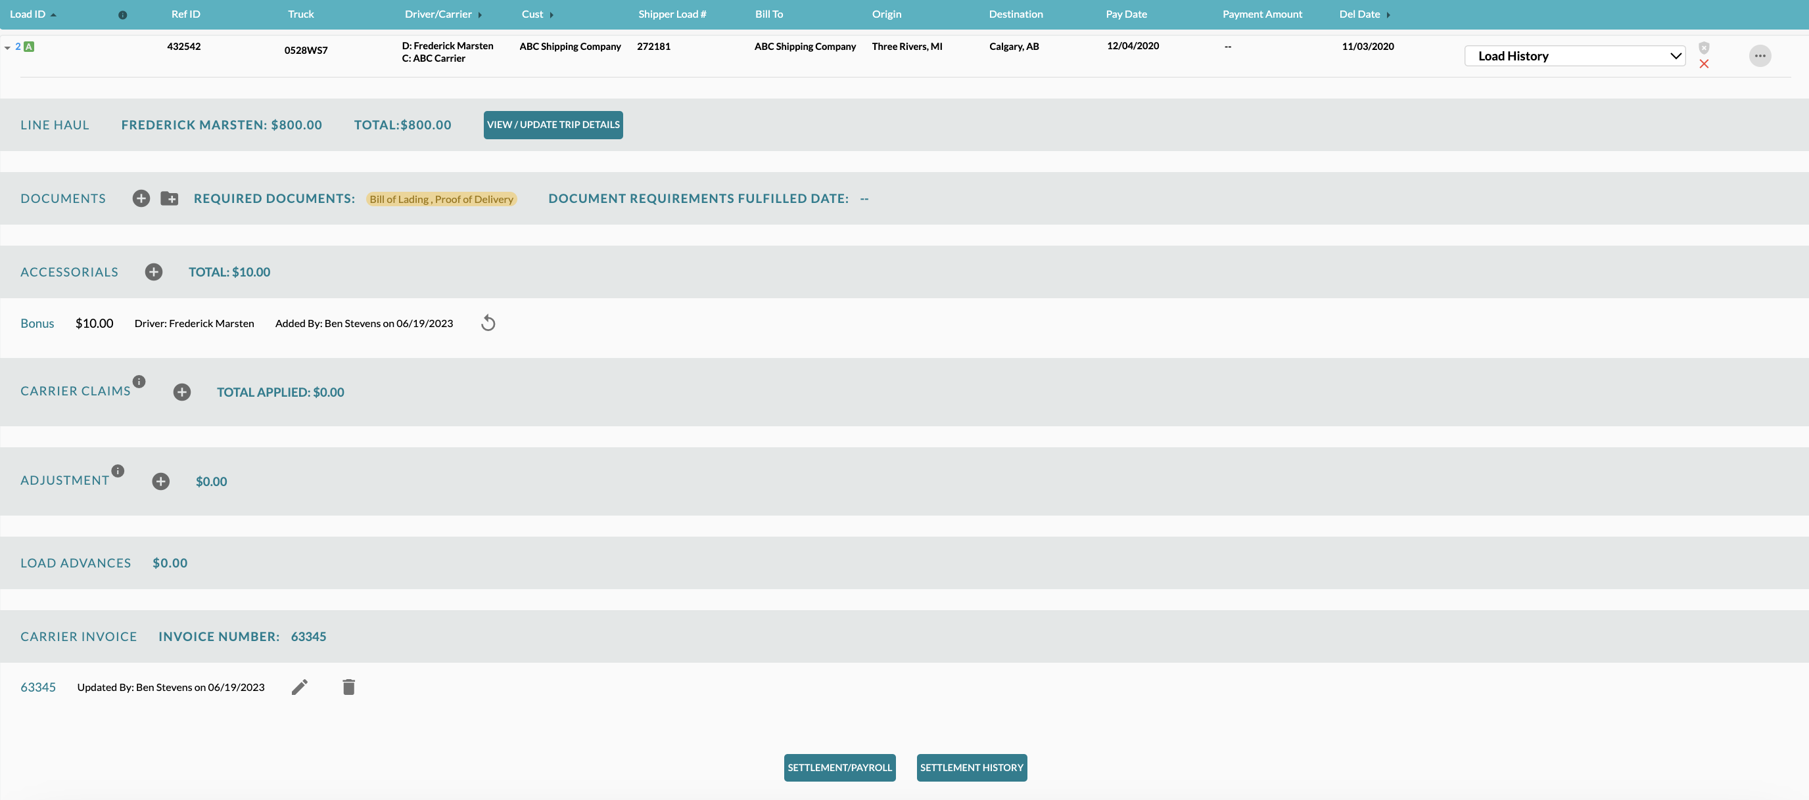
Task: Click the Cust value ABC Shipping Company
Action: [570, 47]
